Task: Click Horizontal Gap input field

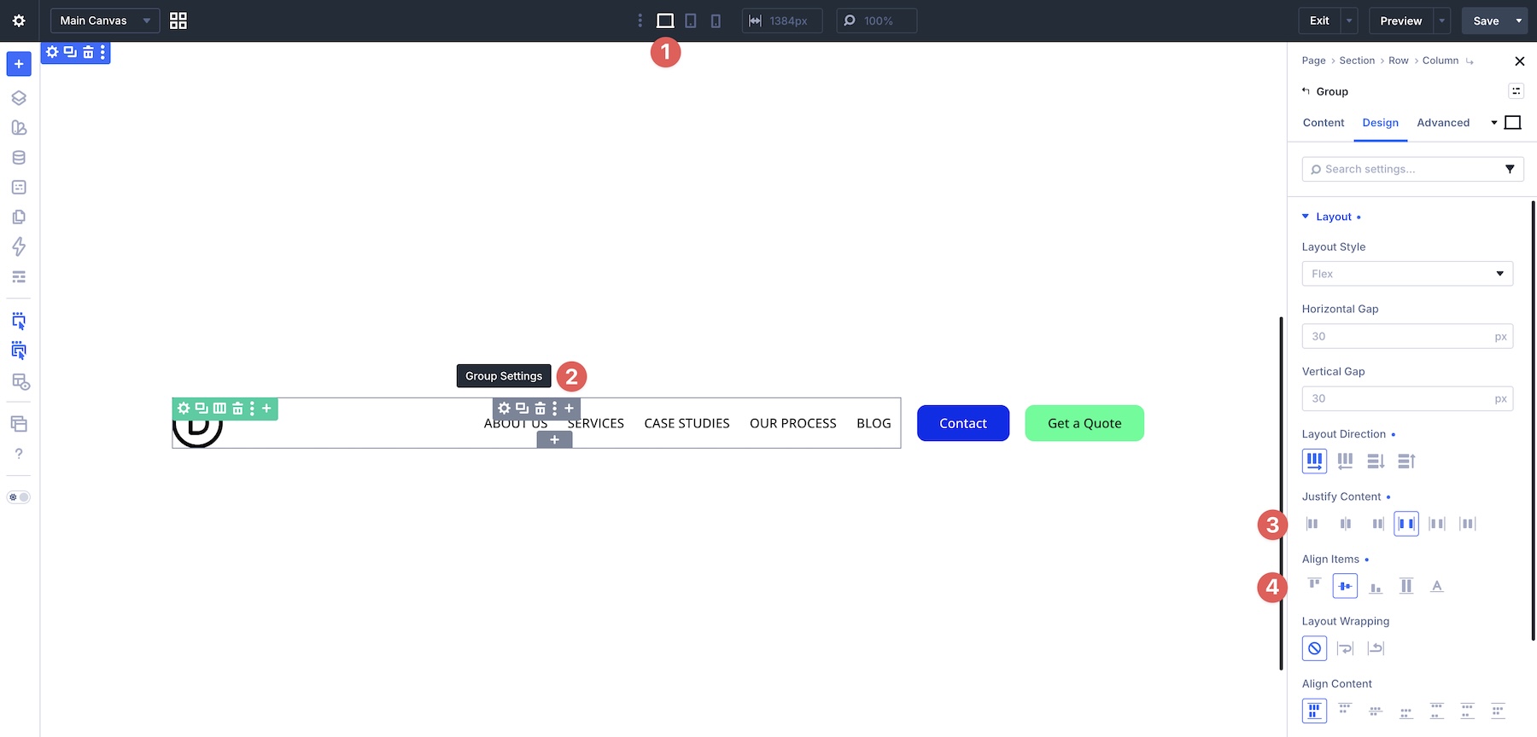Action: click(x=1407, y=336)
